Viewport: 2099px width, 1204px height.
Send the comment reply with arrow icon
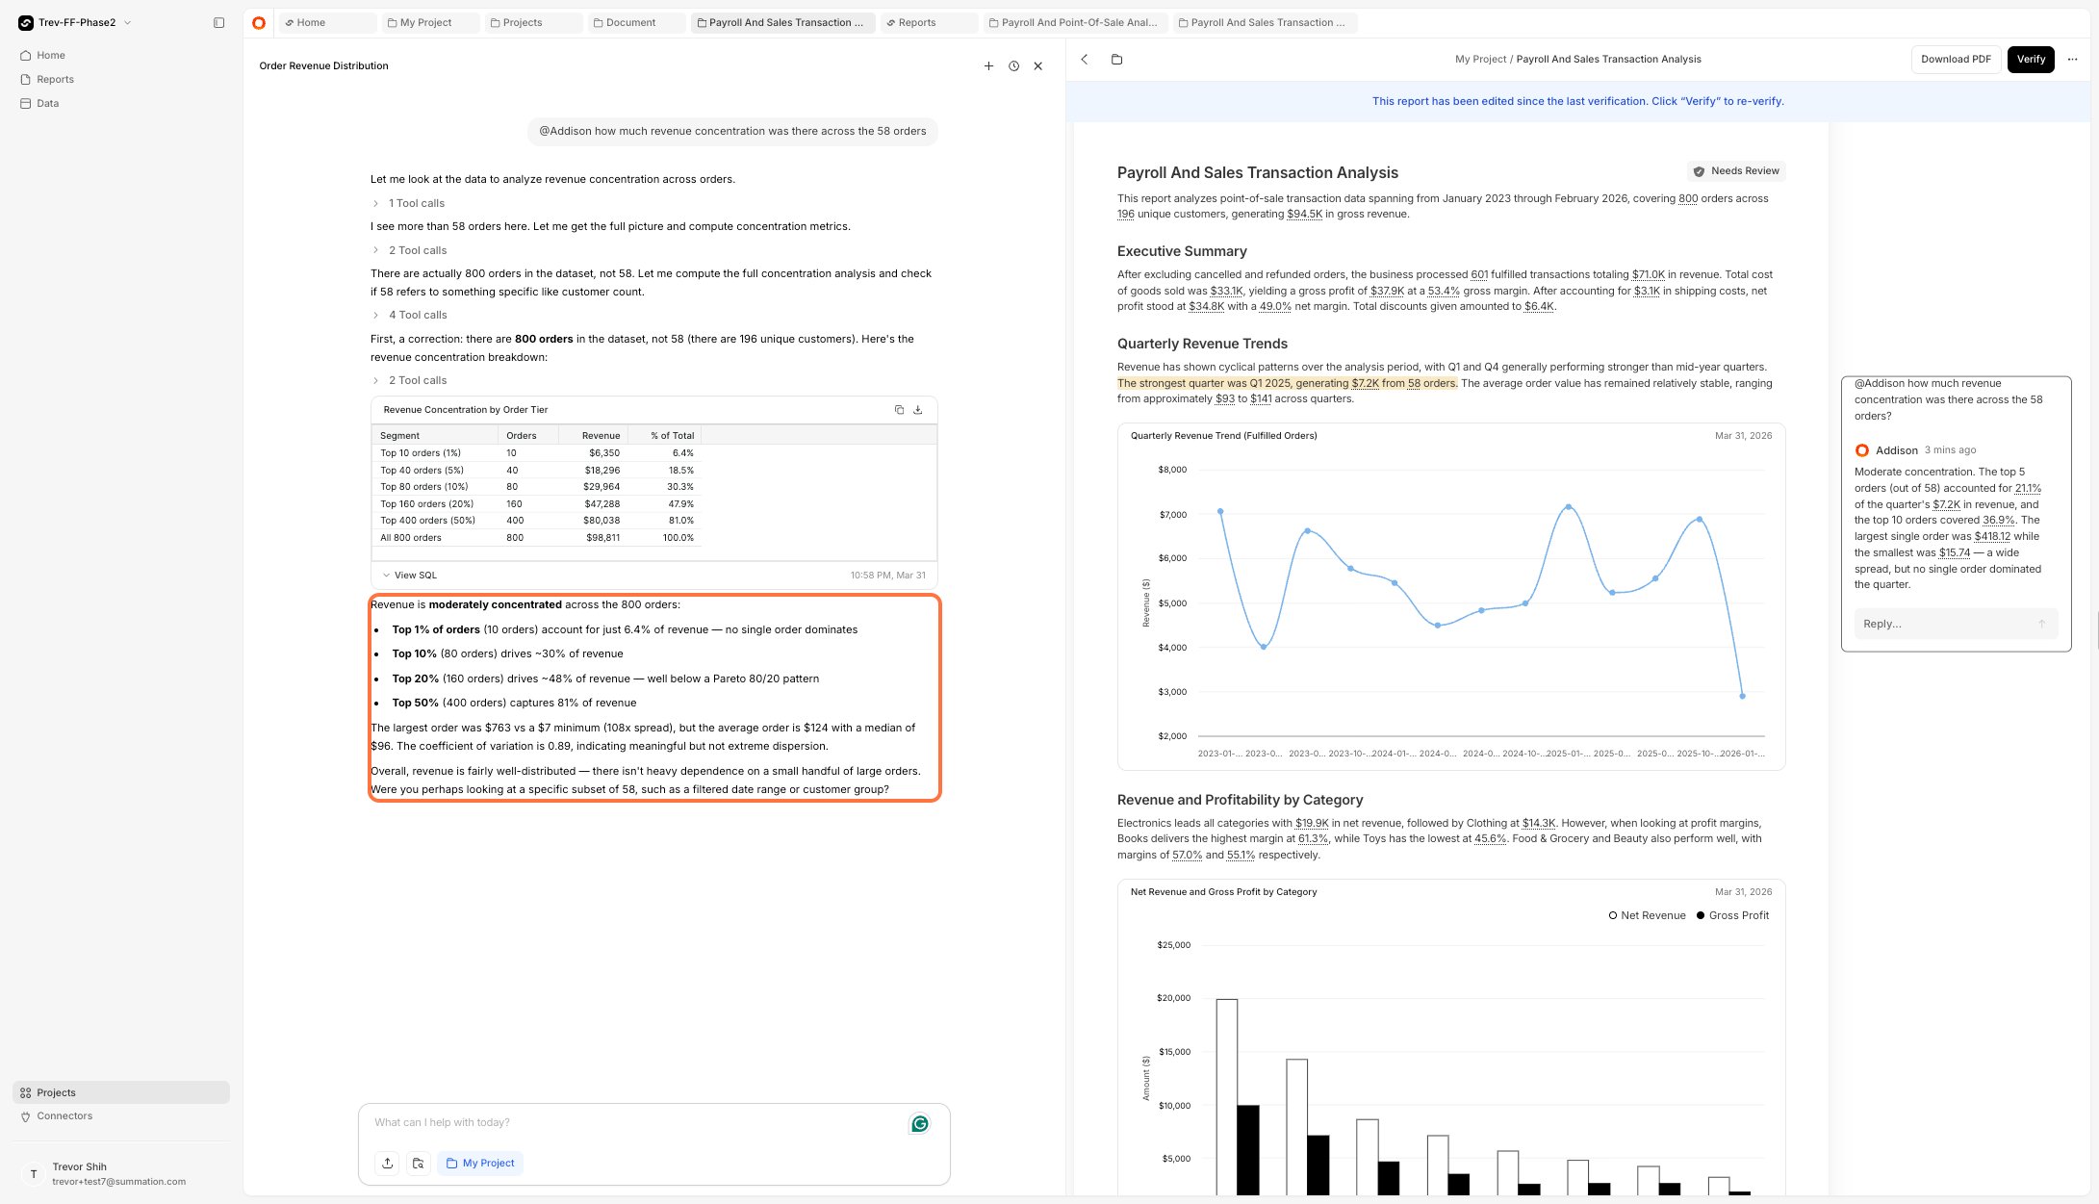pos(2041,624)
